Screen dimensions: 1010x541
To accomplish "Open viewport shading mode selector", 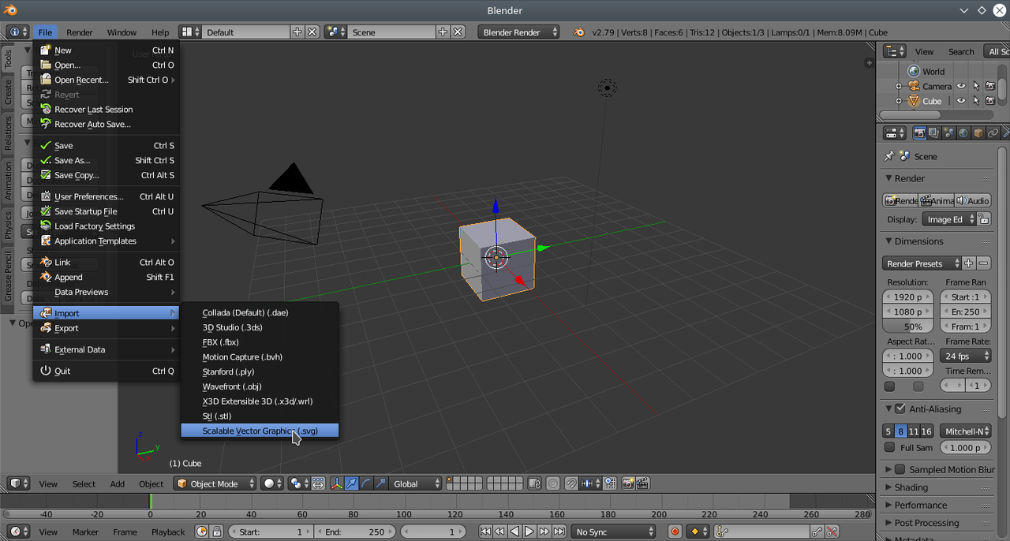I will click(x=272, y=483).
